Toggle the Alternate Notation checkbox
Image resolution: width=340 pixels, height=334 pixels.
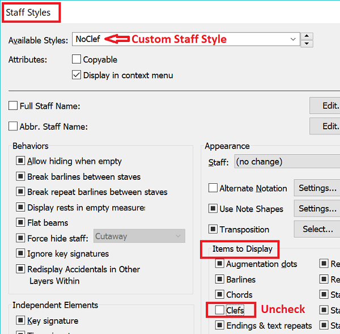(213, 188)
